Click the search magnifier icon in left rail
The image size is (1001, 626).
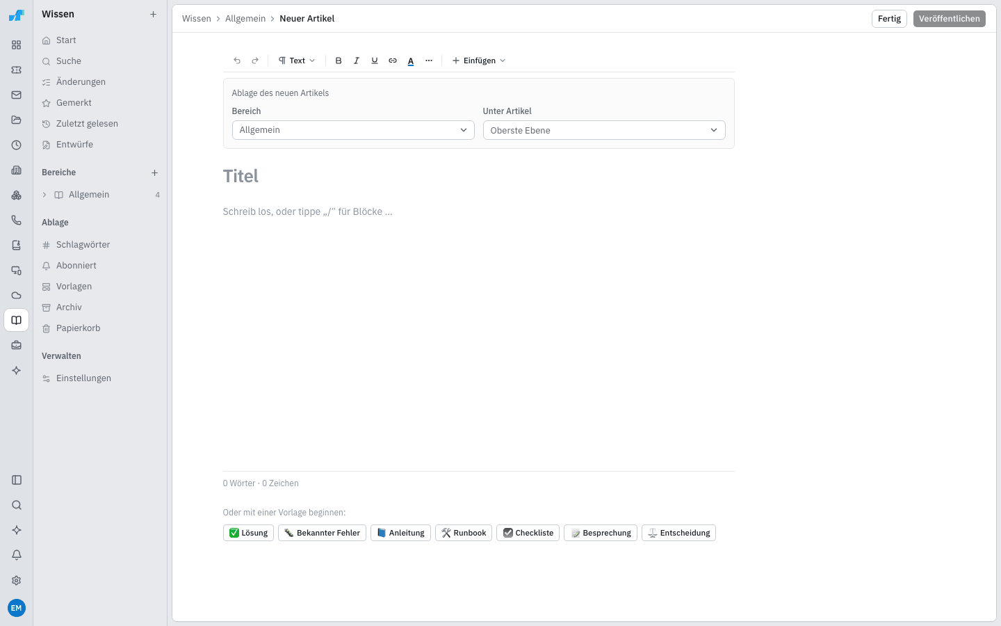click(17, 505)
